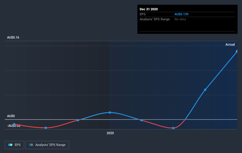Click the 2020 x-axis label
This screenshot has height=153, width=242.
tap(110, 133)
